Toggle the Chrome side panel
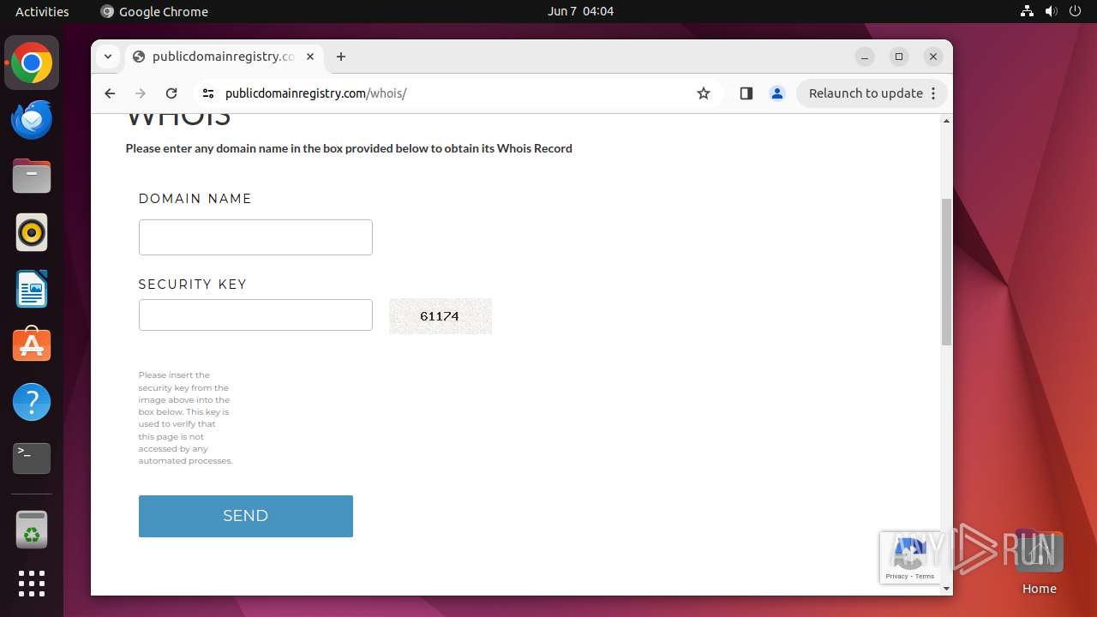 tap(746, 93)
